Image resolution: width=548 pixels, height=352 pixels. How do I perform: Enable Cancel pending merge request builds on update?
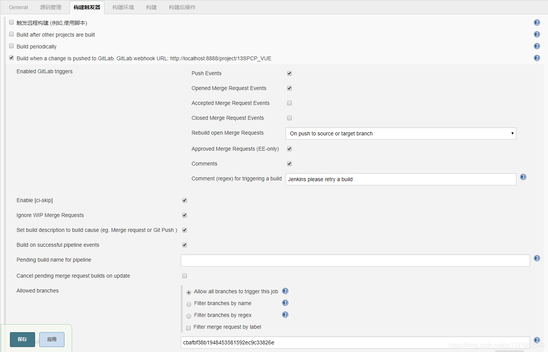[185, 276]
